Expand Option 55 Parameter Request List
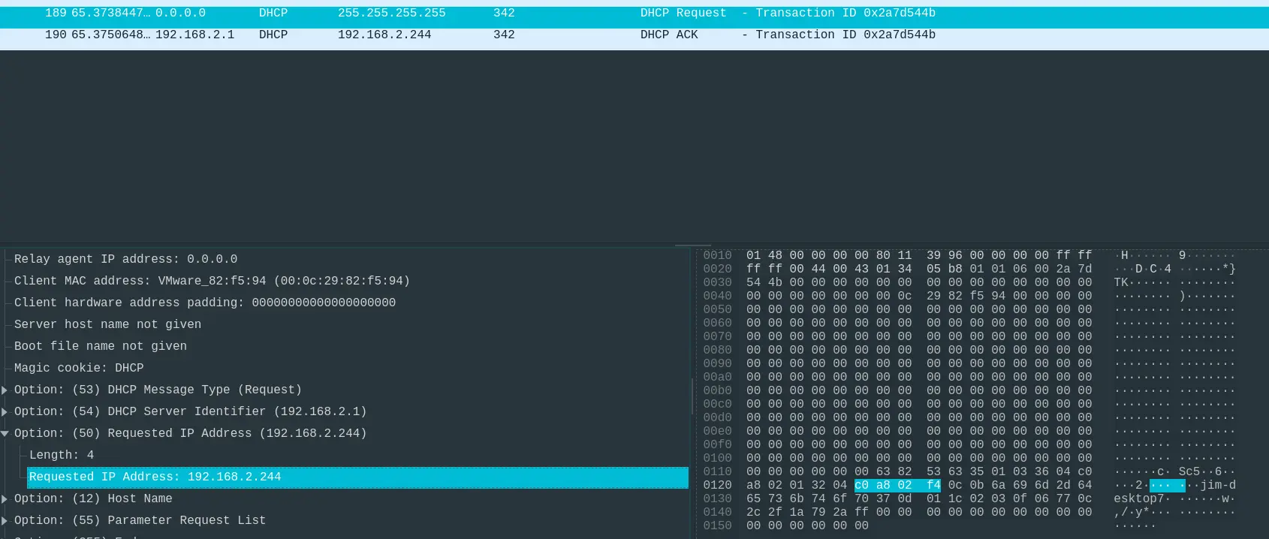Screen dimensions: 1269x539 point(5,520)
